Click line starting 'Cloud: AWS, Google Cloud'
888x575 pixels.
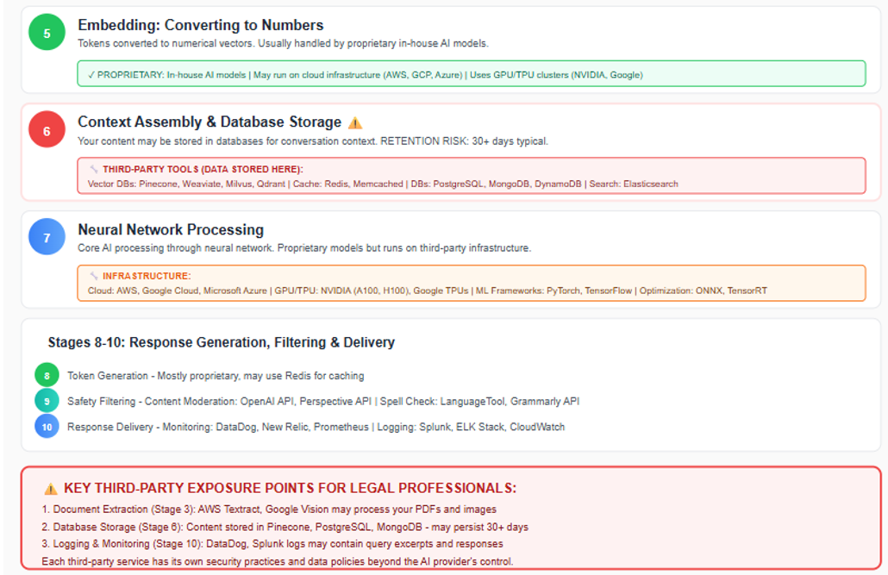coord(428,291)
